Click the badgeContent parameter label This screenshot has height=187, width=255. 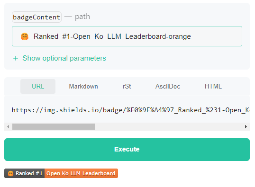[36, 17]
